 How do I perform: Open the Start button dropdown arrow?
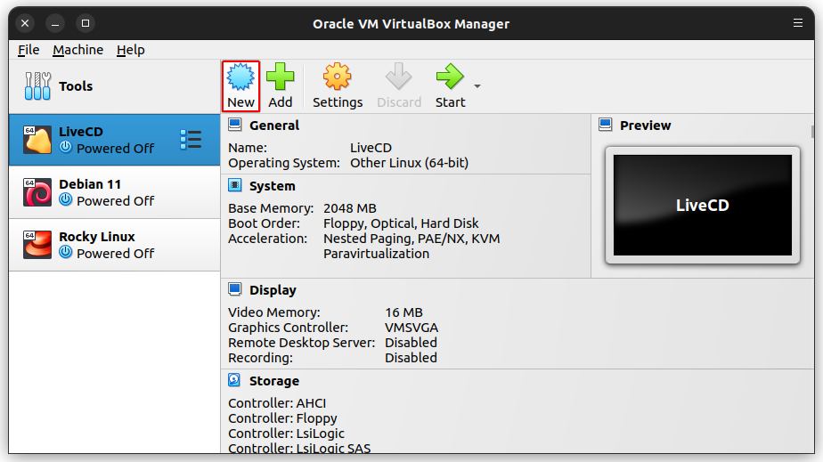tap(477, 86)
